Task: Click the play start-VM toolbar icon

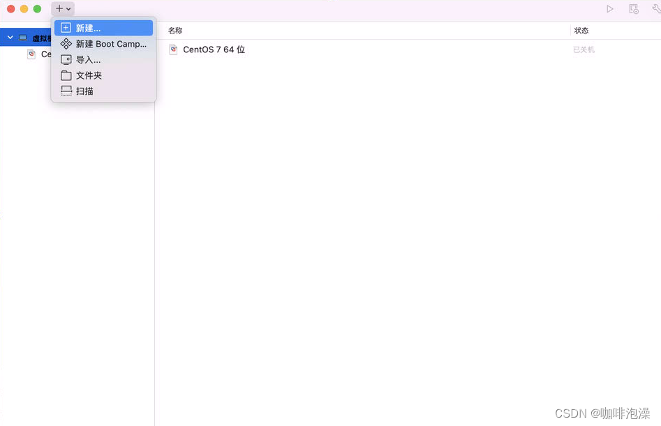Action: [x=609, y=9]
